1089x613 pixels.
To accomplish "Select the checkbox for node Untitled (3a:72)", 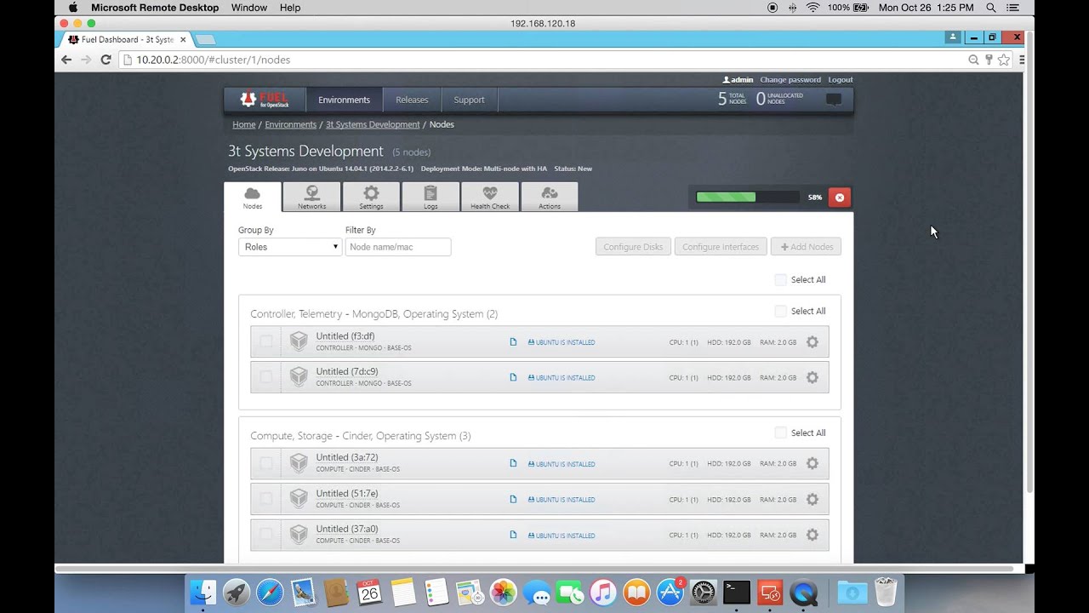I will (x=266, y=463).
